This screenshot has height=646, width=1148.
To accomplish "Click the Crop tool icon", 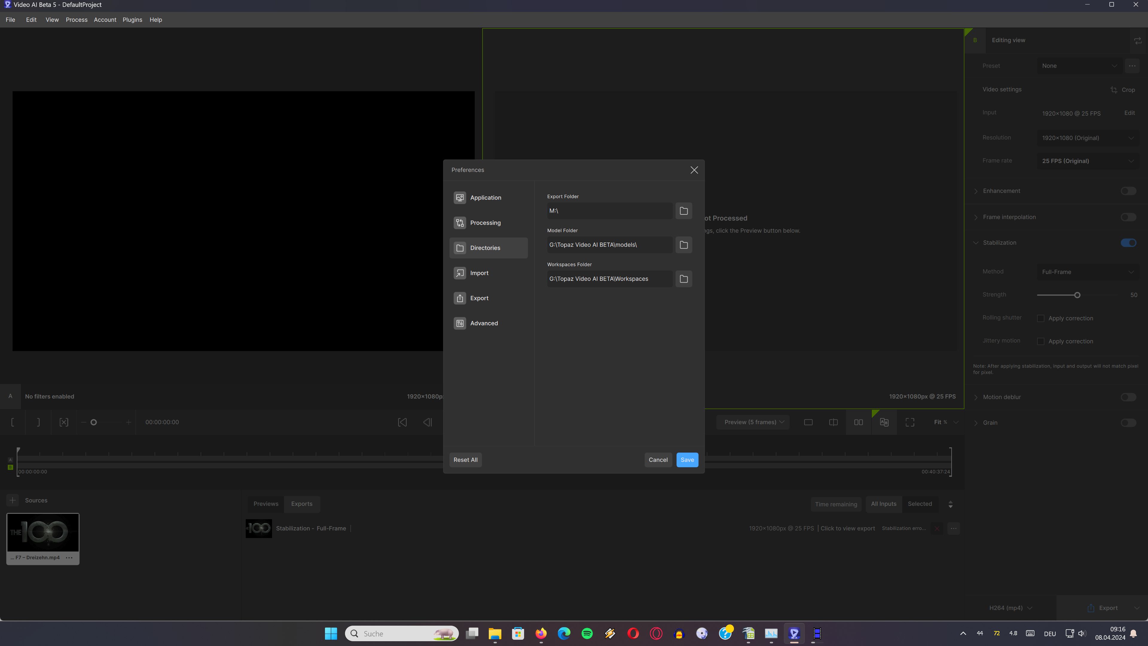I will pyautogui.click(x=1114, y=90).
